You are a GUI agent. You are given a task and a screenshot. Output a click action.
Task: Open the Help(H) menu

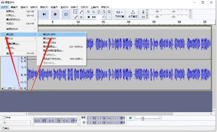click(x=105, y=7)
